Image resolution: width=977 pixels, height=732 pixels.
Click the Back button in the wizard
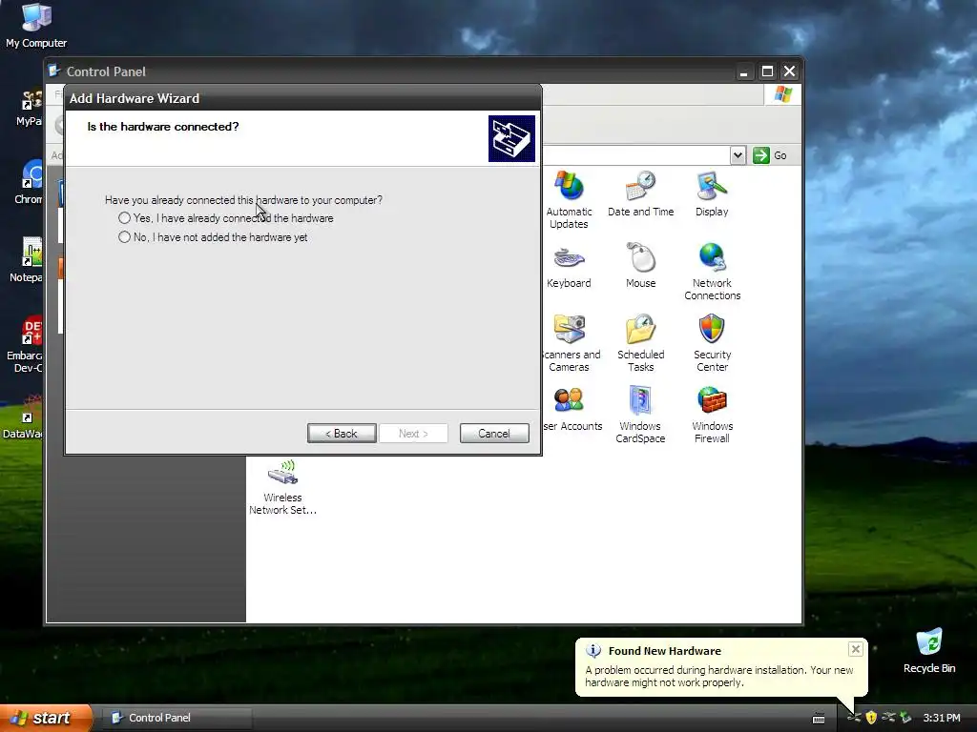coord(342,434)
